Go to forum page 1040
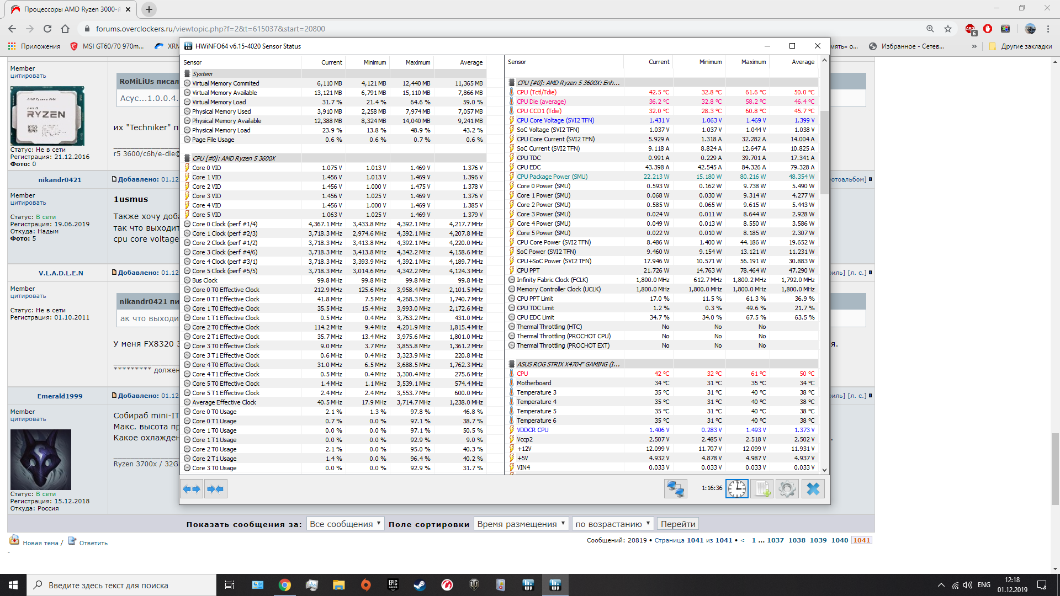The height and width of the screenshot is (596, 1060). tap(839, 540)
